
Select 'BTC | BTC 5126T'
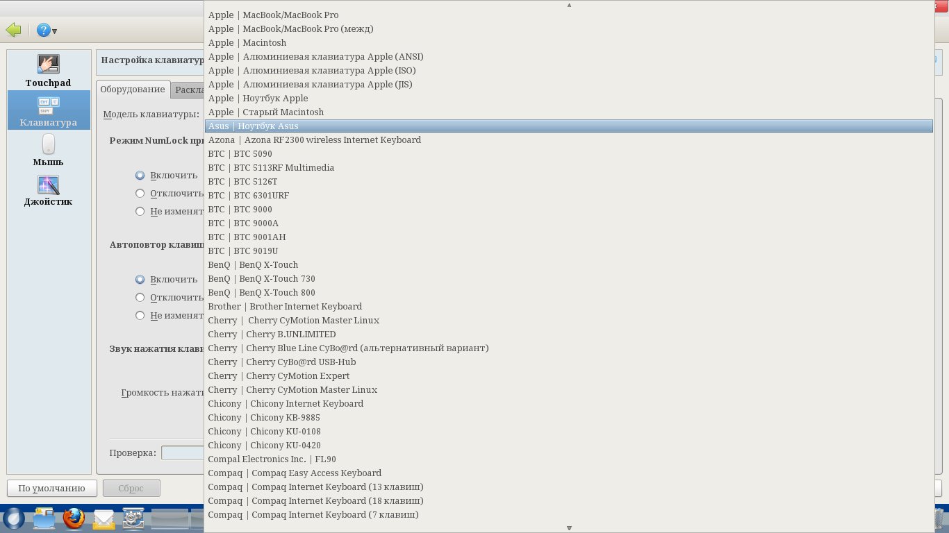(x=569, y=182)
